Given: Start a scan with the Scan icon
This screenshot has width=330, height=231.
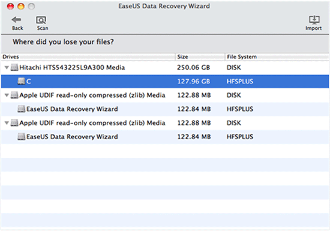Looking at the screenshot, I should point(41,20).
